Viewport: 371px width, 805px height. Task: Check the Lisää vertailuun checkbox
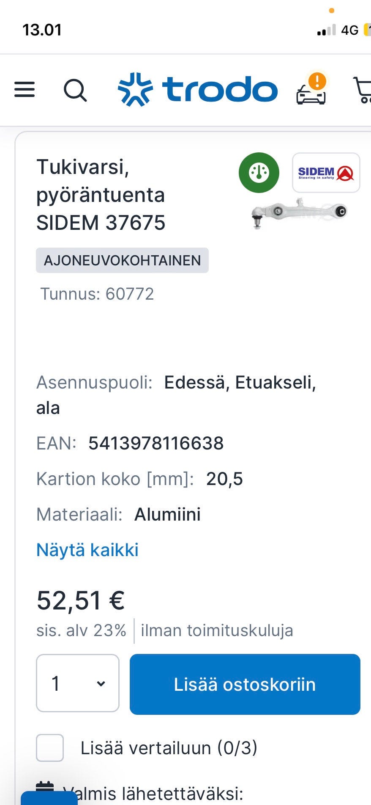pyautogui.click(x=50, y=748)
